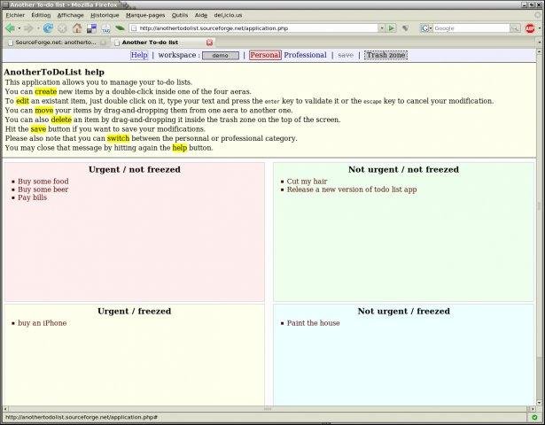Open the Forward history dropdown arrow
Image resolution: width=545 pixels, height=425 pixels.
[37, 28]
